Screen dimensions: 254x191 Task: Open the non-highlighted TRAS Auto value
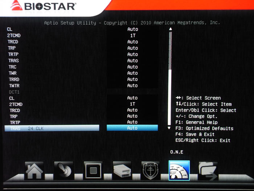coord(133,61)
